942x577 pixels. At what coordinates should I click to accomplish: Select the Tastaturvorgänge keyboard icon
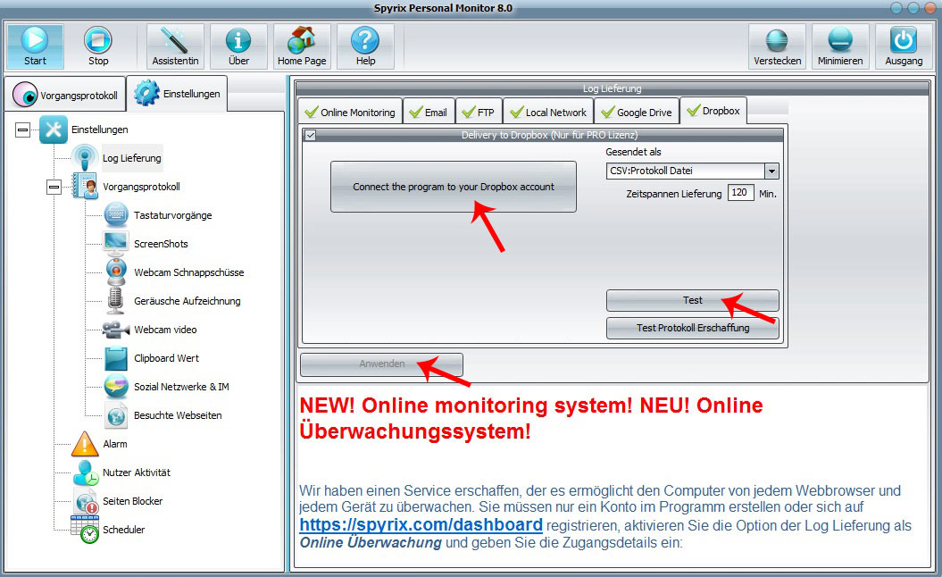click(116, 215)
